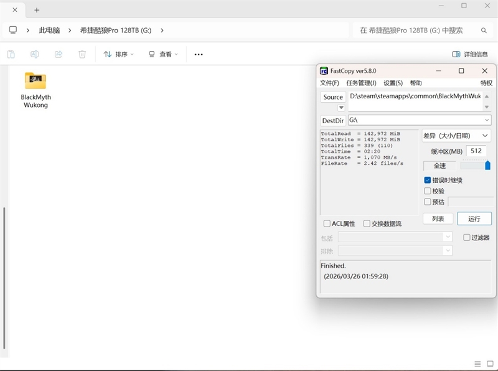The height and width of the screenshot is (371, 498).
Task: Open the 设置(S) menu in FastCopy
Action: [x=392, y=83]
